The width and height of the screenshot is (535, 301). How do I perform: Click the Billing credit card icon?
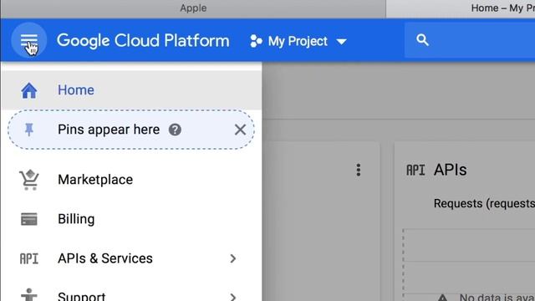(x=29, y=219)
